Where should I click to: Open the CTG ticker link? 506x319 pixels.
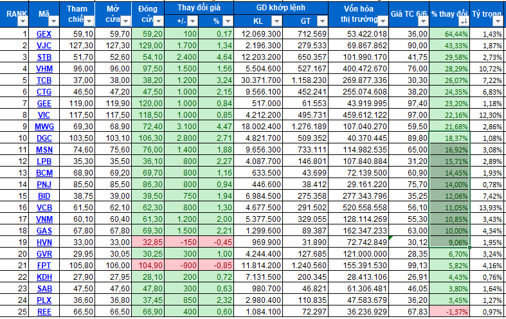pos(44,92)
